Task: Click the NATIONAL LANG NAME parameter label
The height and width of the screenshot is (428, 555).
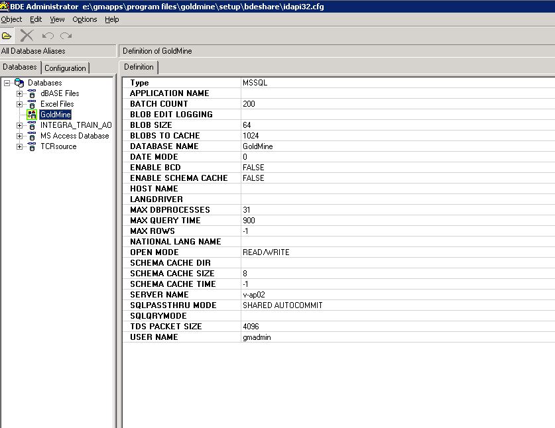Action: click(x=176, y=242)
